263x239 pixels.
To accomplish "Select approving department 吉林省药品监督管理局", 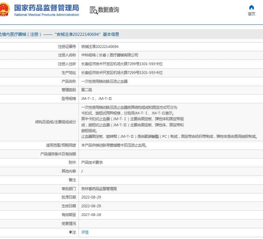I will (x=99, y=189).
